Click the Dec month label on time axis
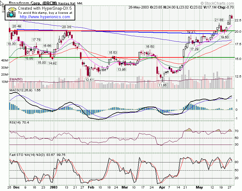Image resolution: width=242 pixels, height=191 pixels. pyautogui.click(x=16, y=187)
